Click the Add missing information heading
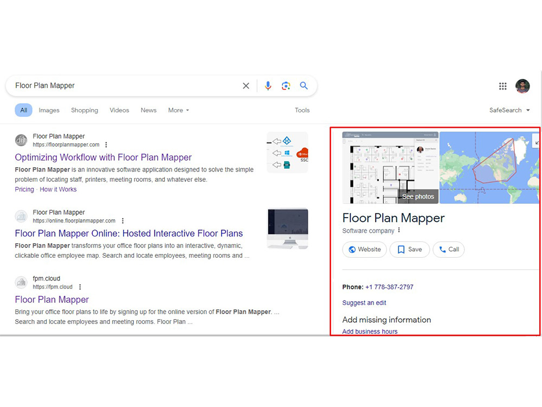Viewport: 542px width, 407px height. [x=386, y=320]
